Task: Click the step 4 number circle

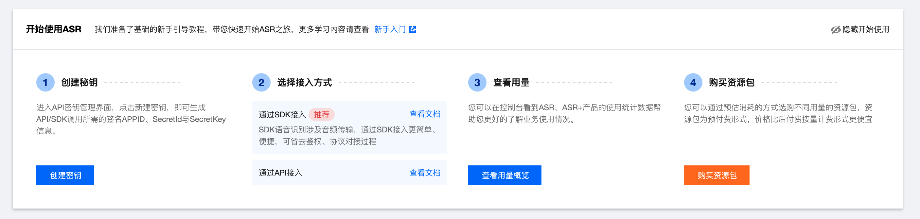Action: (693, 82)
